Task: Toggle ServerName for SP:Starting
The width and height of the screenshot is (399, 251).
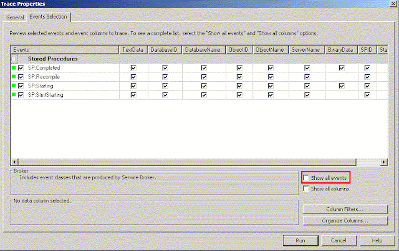Action: click(307, 86)
